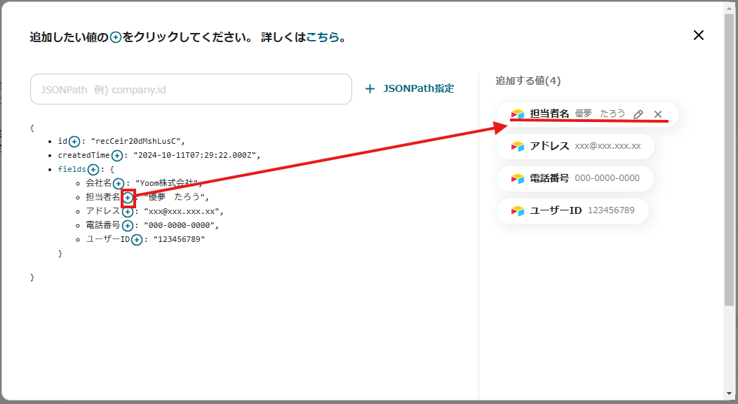Click the highlighted plus icon next to 担当者名
Image resolution: width=738 pixels, height=404 pixels.
click(128, 198)
